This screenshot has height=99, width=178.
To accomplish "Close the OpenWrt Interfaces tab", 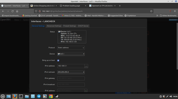I will pyautogui.click(x=27, y=6).
